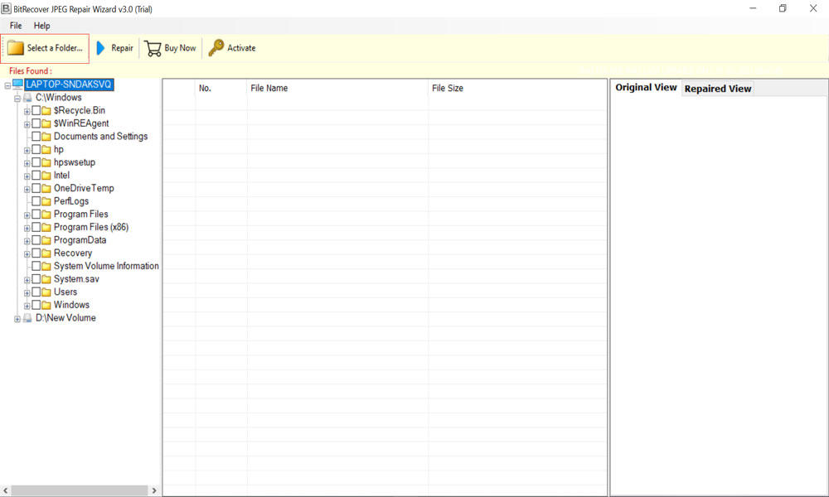Screen dimensions: 829x497
Task: Click the tree scrollbar right arrow
Action: (154, 490)
